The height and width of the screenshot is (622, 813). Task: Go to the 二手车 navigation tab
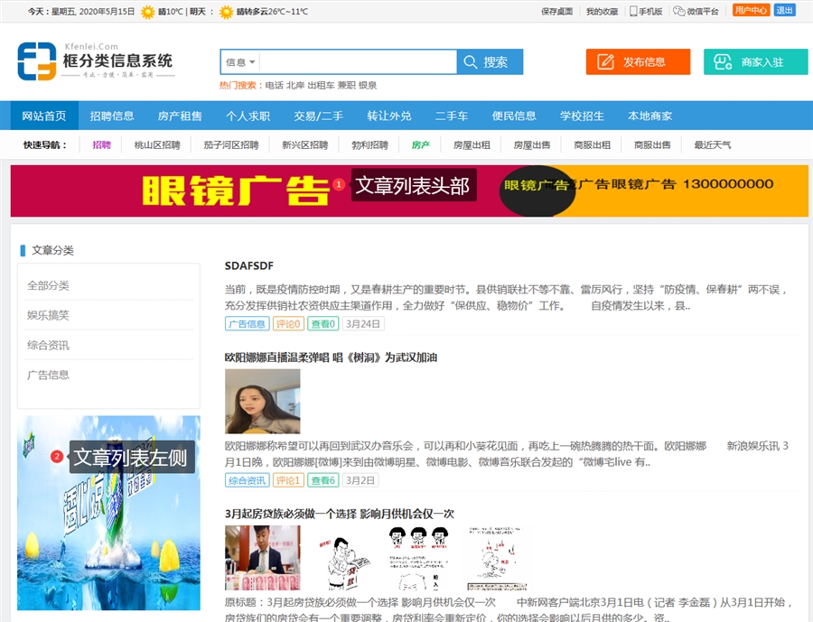(451, 116)
